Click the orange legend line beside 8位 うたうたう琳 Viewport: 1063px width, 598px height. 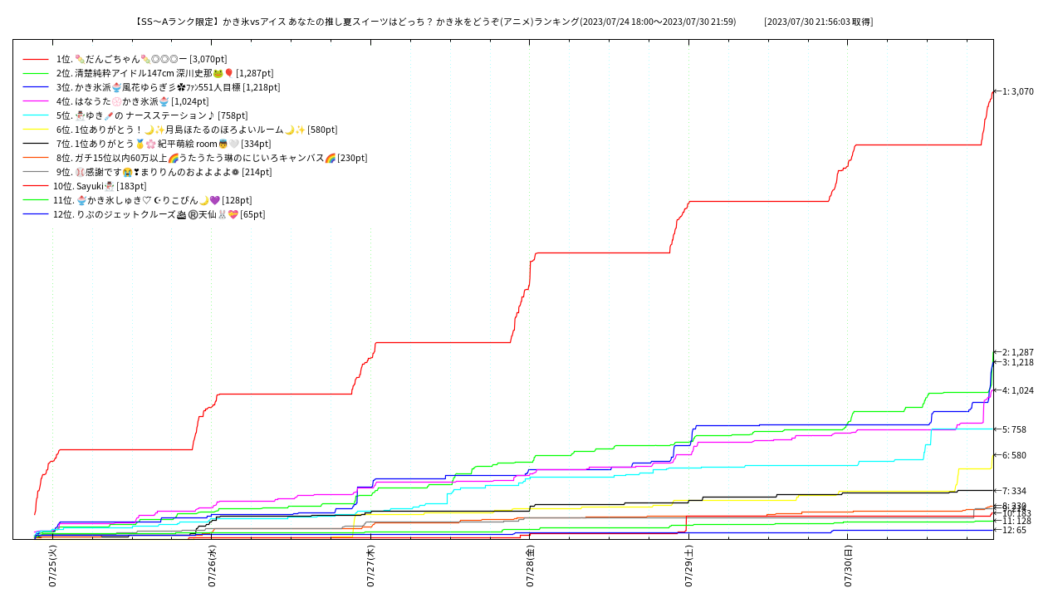pos(36,158)
